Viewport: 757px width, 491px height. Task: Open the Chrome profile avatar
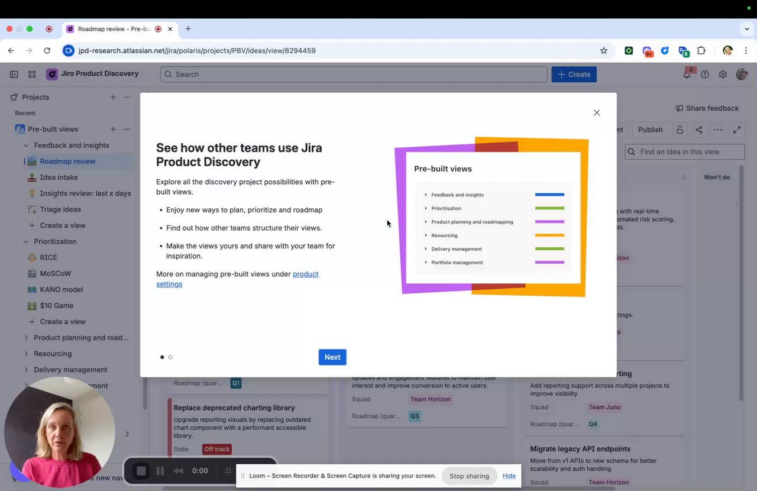tap(727, 51)
